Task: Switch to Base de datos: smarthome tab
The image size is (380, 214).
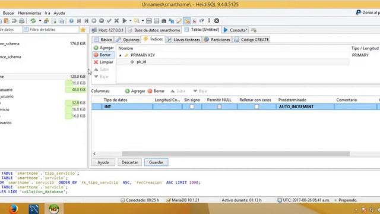Action: coord(154,30)
